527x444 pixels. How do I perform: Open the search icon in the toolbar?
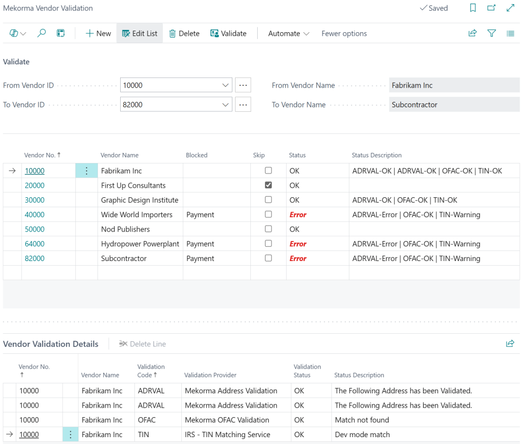coord(42,33)
